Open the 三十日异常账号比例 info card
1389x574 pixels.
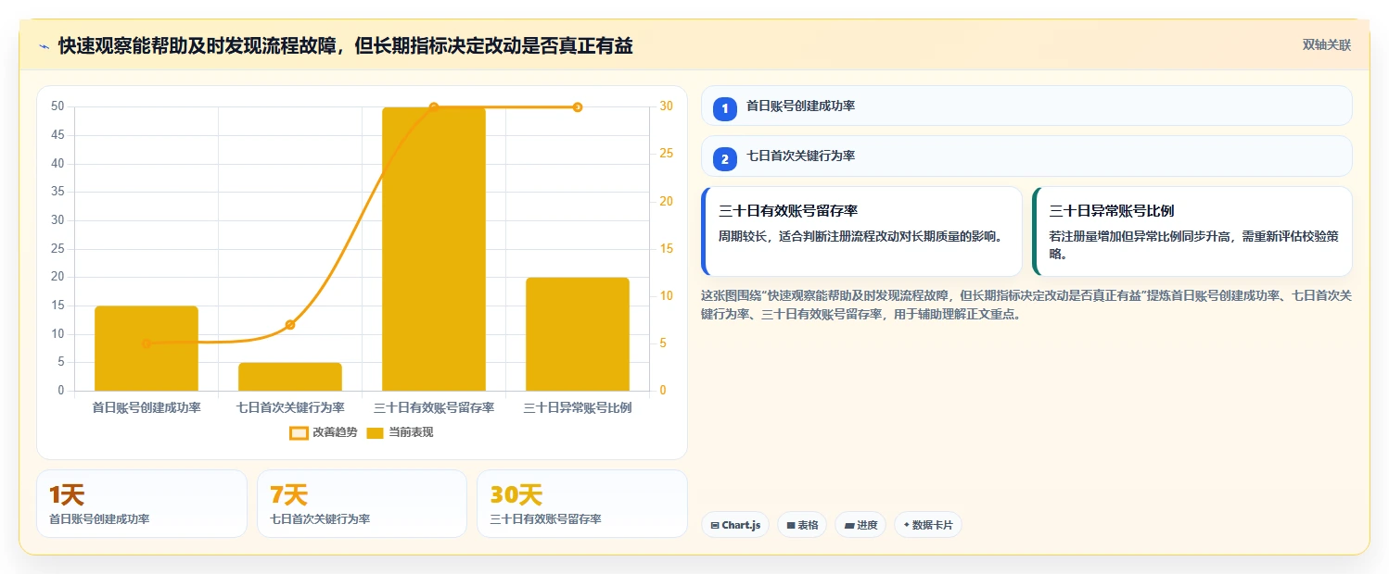click(x=1192, y=231)
